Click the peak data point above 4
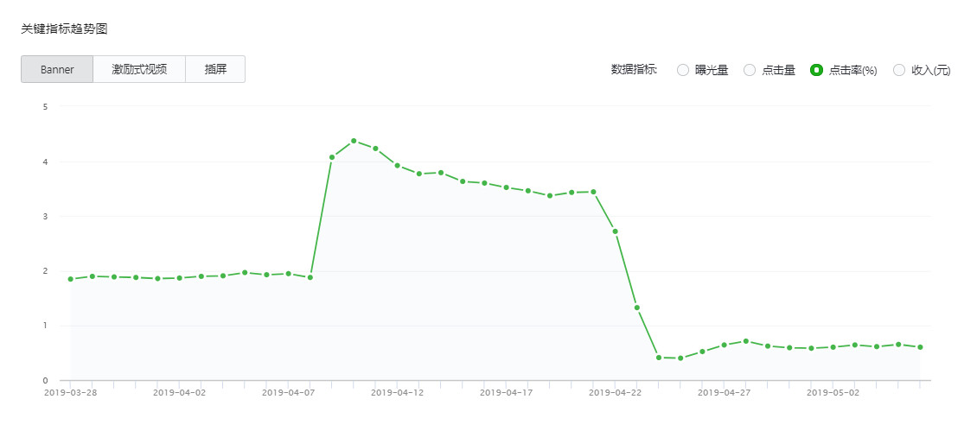The width and height of the screenshot is (977, 431). point(354,141)
